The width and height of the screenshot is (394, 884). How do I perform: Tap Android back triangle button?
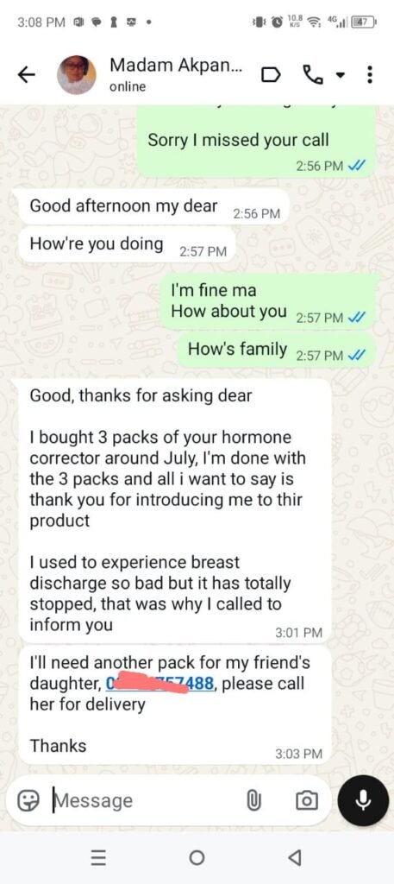click(x=294, y=858)
